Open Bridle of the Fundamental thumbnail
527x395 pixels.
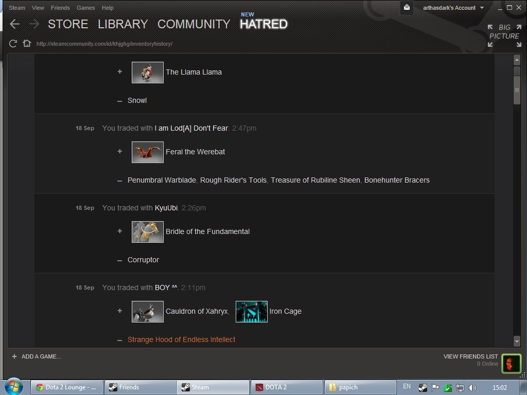pos(148,232)
